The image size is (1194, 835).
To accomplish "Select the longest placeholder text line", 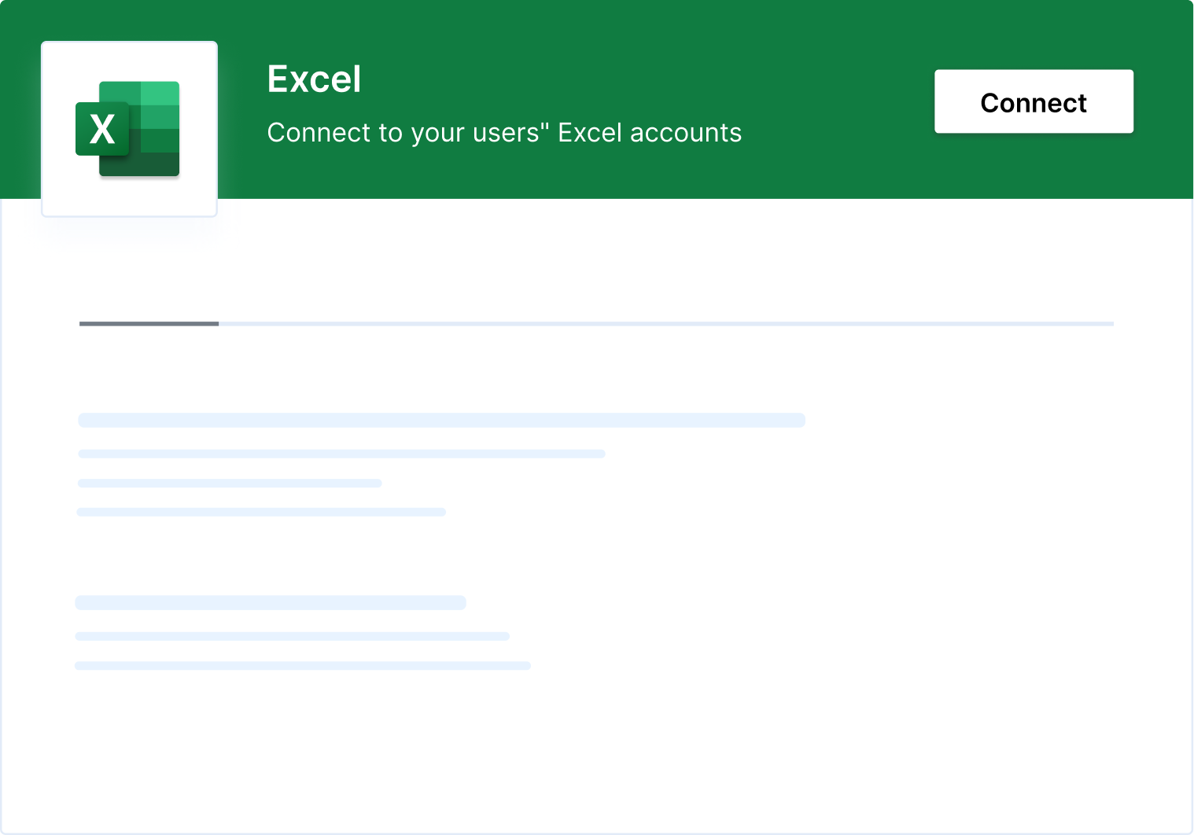I will [x=440, y=420].
